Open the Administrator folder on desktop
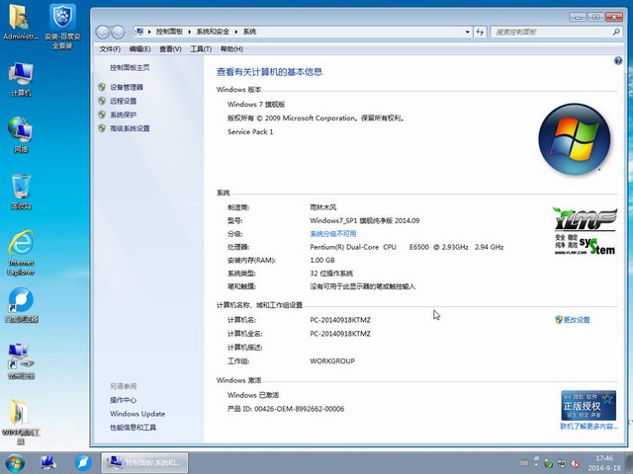 (20, 22)
